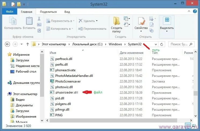Open the address bar history dropdown

[156, 44]
